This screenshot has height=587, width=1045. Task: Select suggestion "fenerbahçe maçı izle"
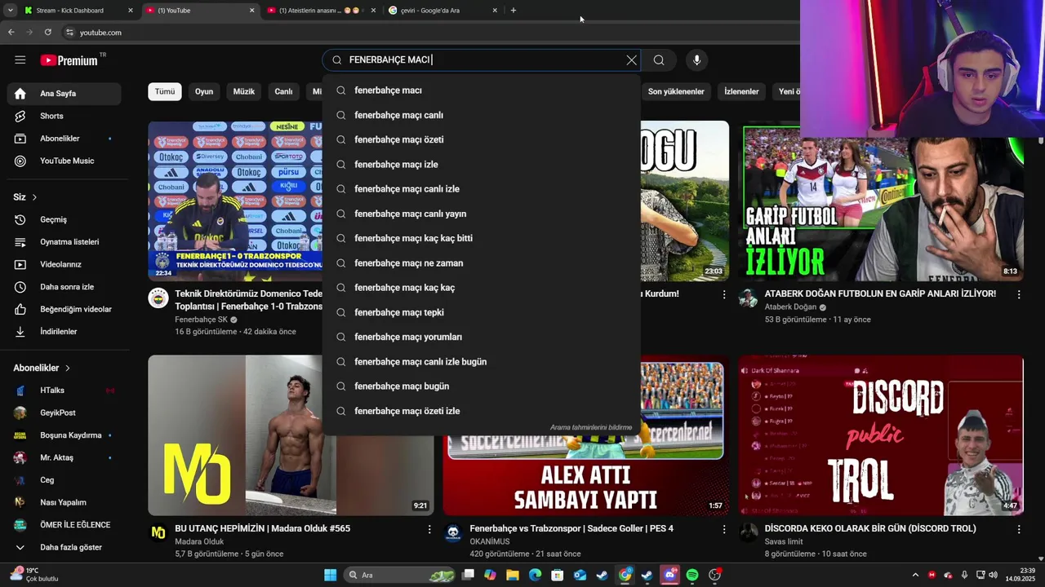482,164
